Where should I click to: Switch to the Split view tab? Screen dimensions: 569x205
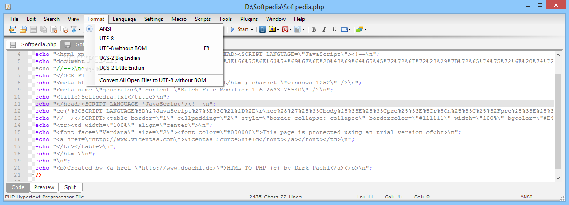point(70,187)
